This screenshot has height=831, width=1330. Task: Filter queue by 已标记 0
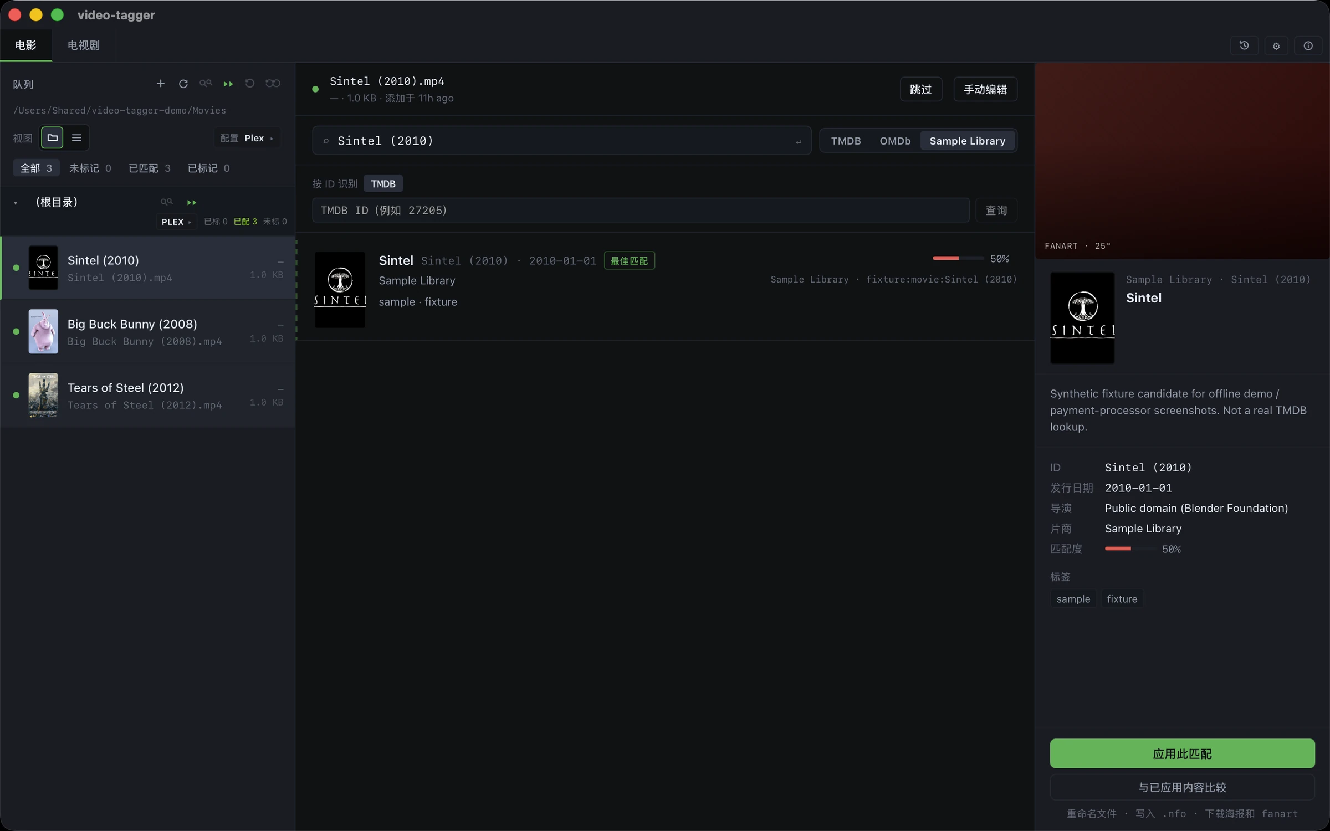click(x=208, y=168)
